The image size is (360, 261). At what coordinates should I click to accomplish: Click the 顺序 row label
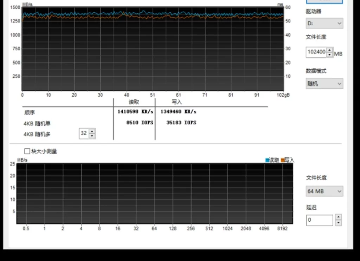(30, 112)
